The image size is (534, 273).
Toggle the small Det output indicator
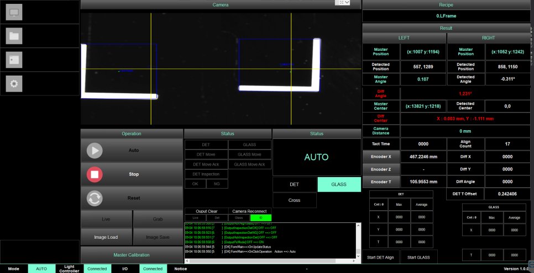[217, 218]
